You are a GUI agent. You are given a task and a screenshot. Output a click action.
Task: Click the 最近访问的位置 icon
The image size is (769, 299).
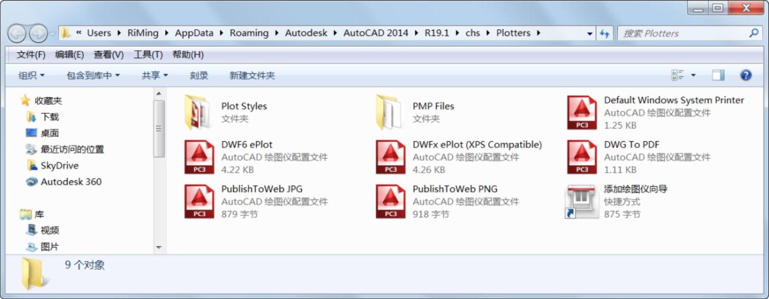coord(31,149)
